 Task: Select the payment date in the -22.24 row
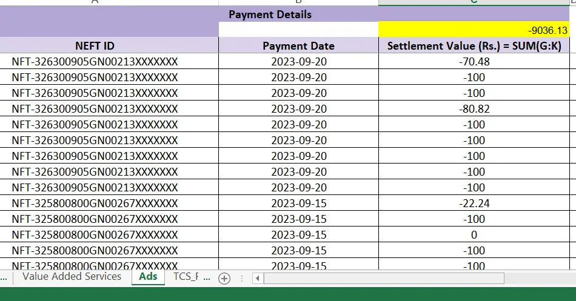click(x=298, y=203)
